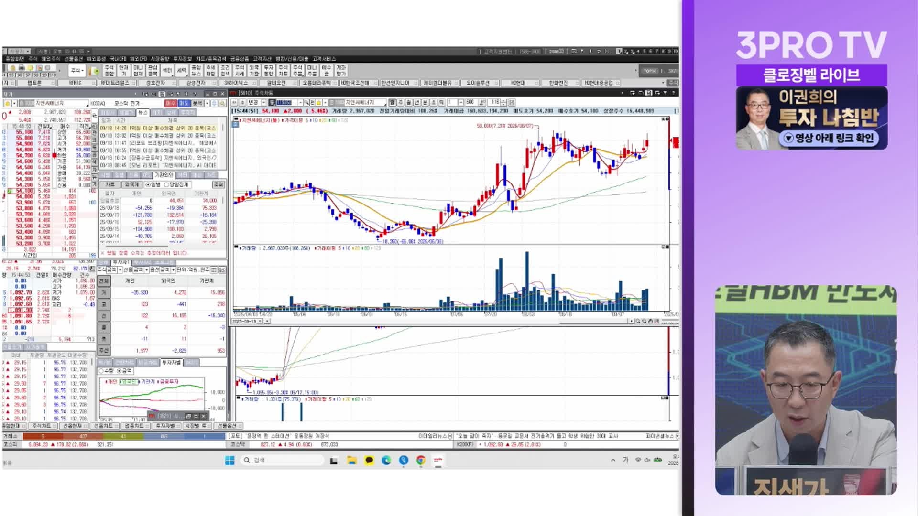Click the 분석 button beside 매도
This screenshot has height=516, width=918.
[197, 103]
